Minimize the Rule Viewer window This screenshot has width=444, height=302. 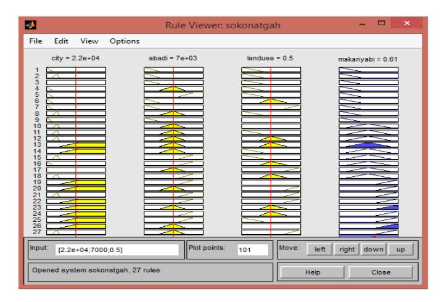362,24
